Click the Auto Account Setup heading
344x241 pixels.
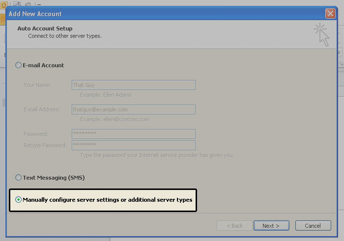[45, 29]
